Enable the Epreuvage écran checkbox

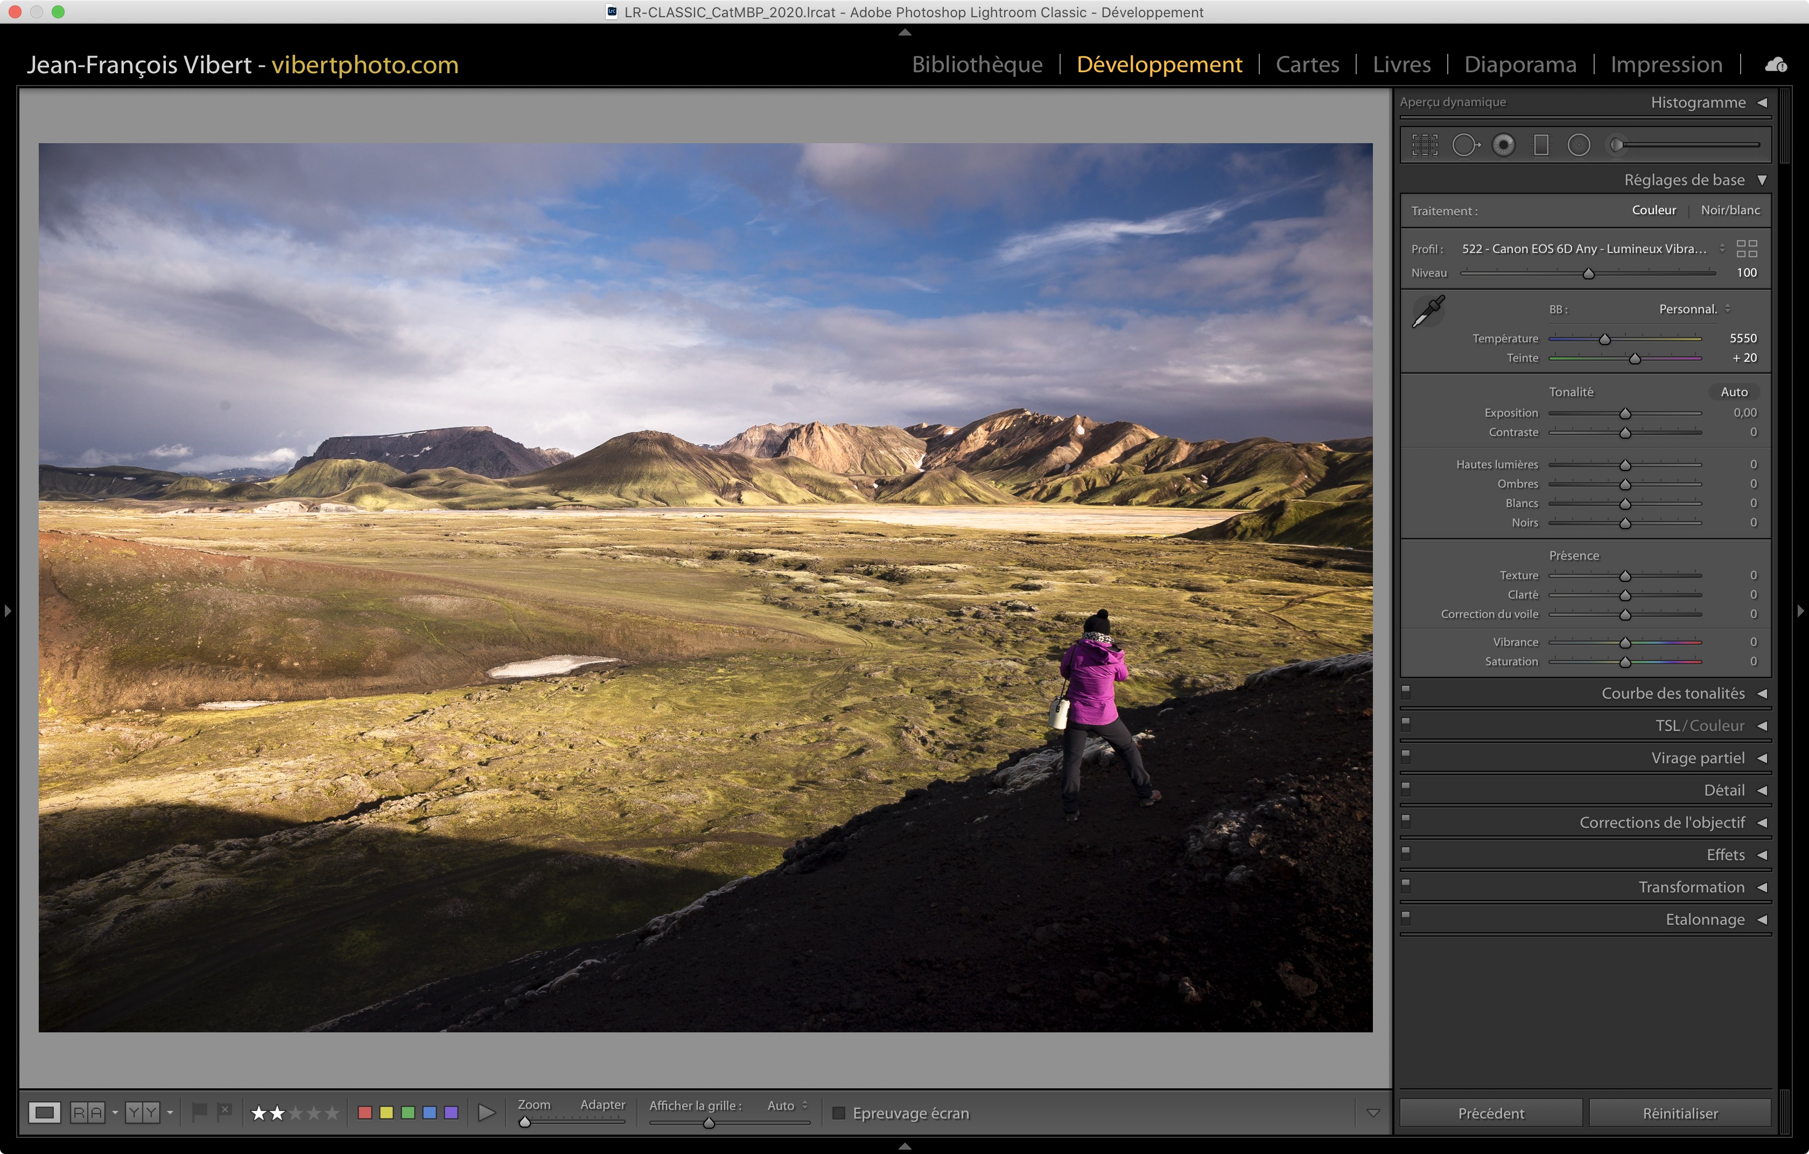pos(839,1113)
